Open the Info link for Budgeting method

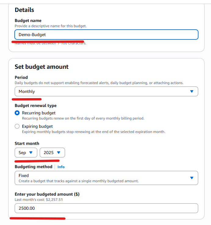61,167
